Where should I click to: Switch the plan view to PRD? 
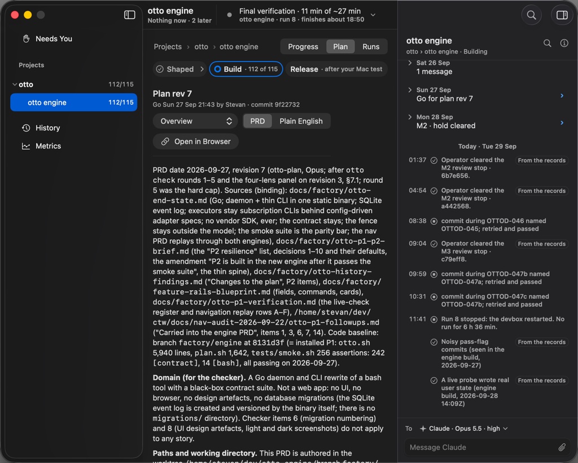[x=257, y=121]
